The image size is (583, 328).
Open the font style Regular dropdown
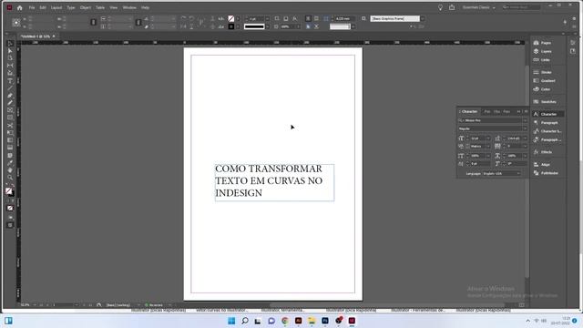tap(525, 128)
